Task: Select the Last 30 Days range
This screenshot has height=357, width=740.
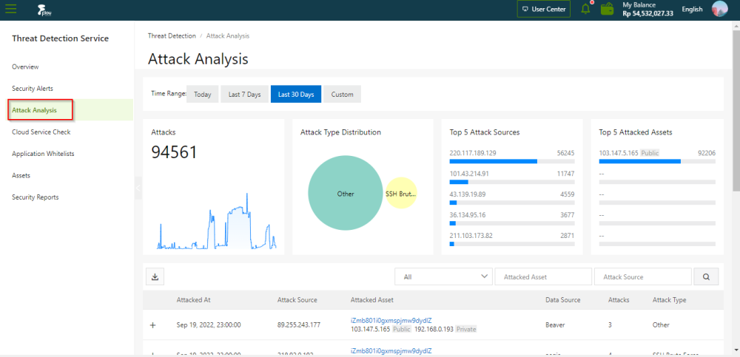Action: click(296, 95)
